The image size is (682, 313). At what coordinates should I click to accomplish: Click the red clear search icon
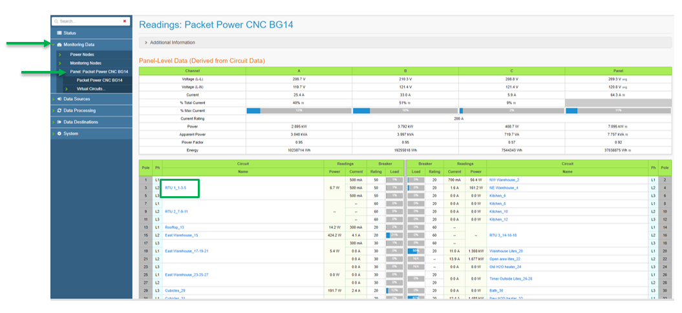click(124, 21)
